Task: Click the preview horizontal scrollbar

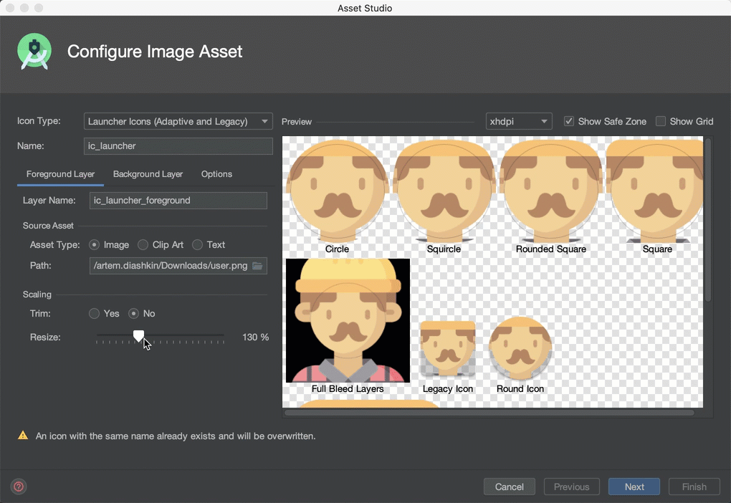Action: (x=489, y=413)
